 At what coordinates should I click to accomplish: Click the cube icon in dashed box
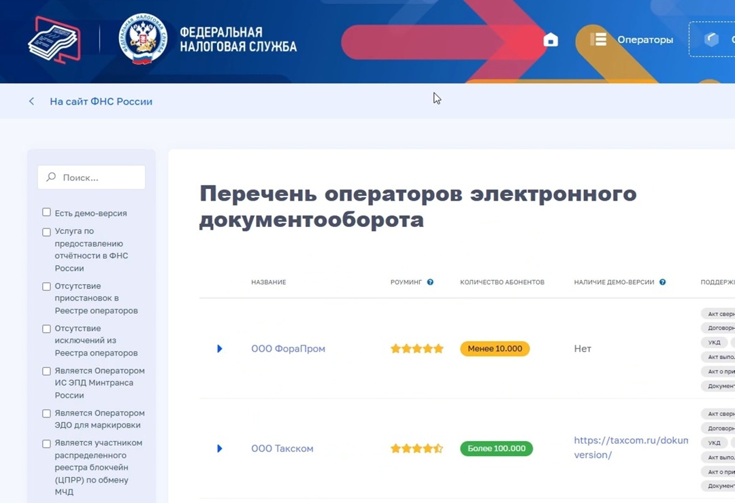point(711,39)
